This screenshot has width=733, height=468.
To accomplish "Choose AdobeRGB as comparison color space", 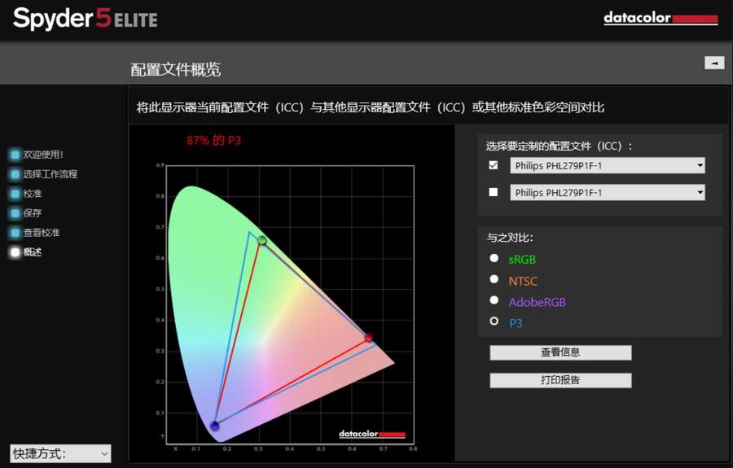I will (x=494, y=301).
